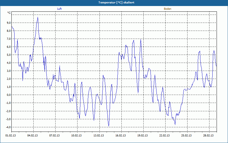This screenshot has height=143, width=228.
Task: Click the -1,0 y-axis label
Action: tap(8, 103)
